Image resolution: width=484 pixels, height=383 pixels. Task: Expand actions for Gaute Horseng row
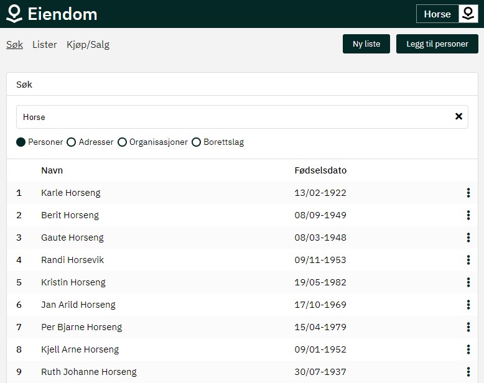[x=468, y=238]
